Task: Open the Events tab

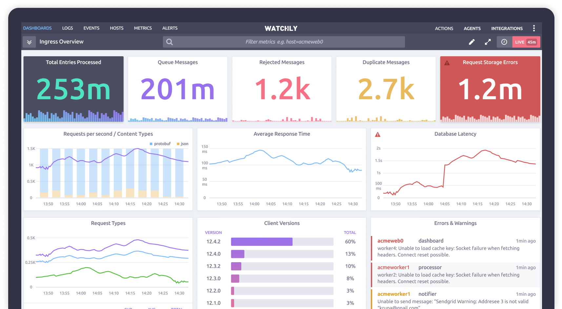Action: [x=91, y=28]
